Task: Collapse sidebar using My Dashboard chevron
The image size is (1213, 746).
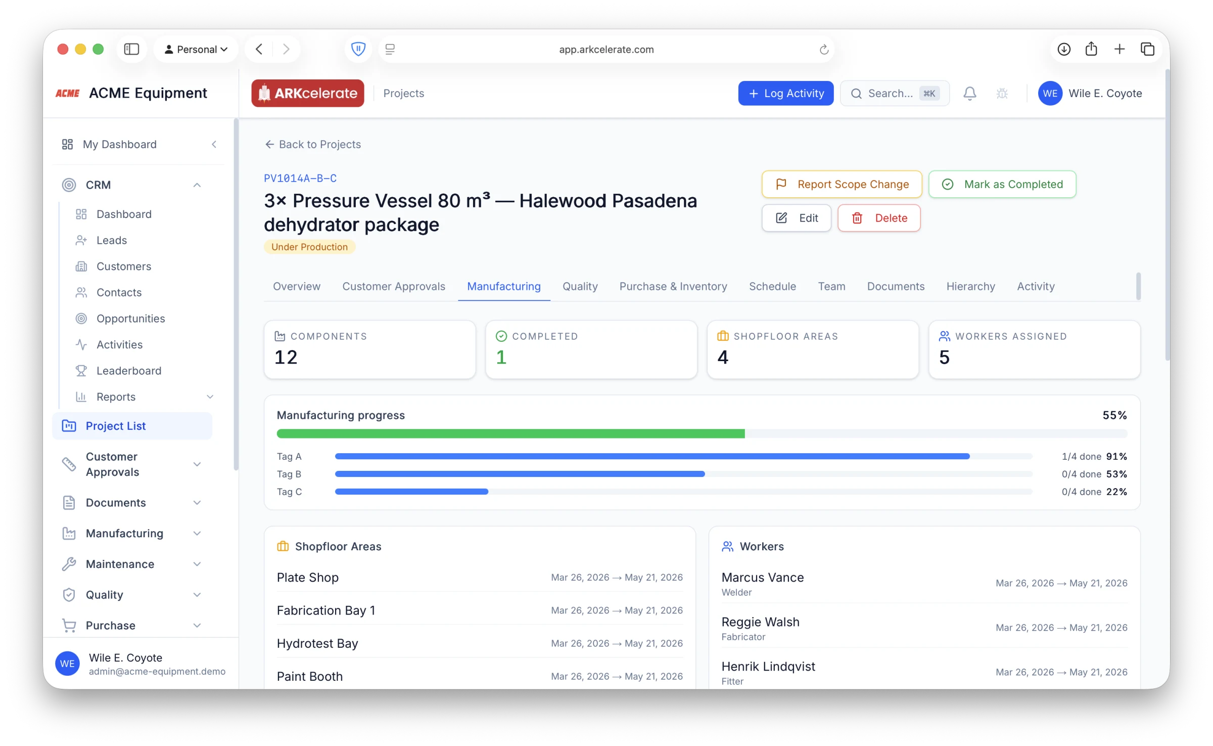Action: (x=214, y=144)
